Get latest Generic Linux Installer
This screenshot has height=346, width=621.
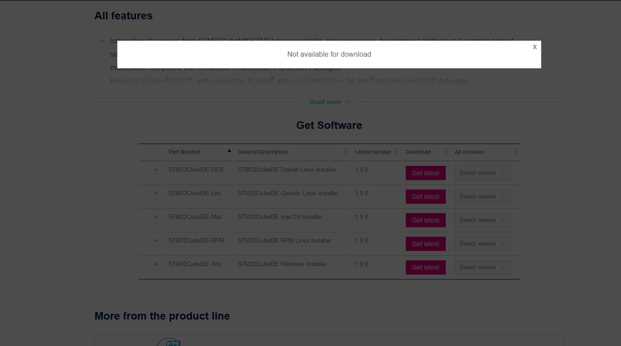click(x=425, y=196)
